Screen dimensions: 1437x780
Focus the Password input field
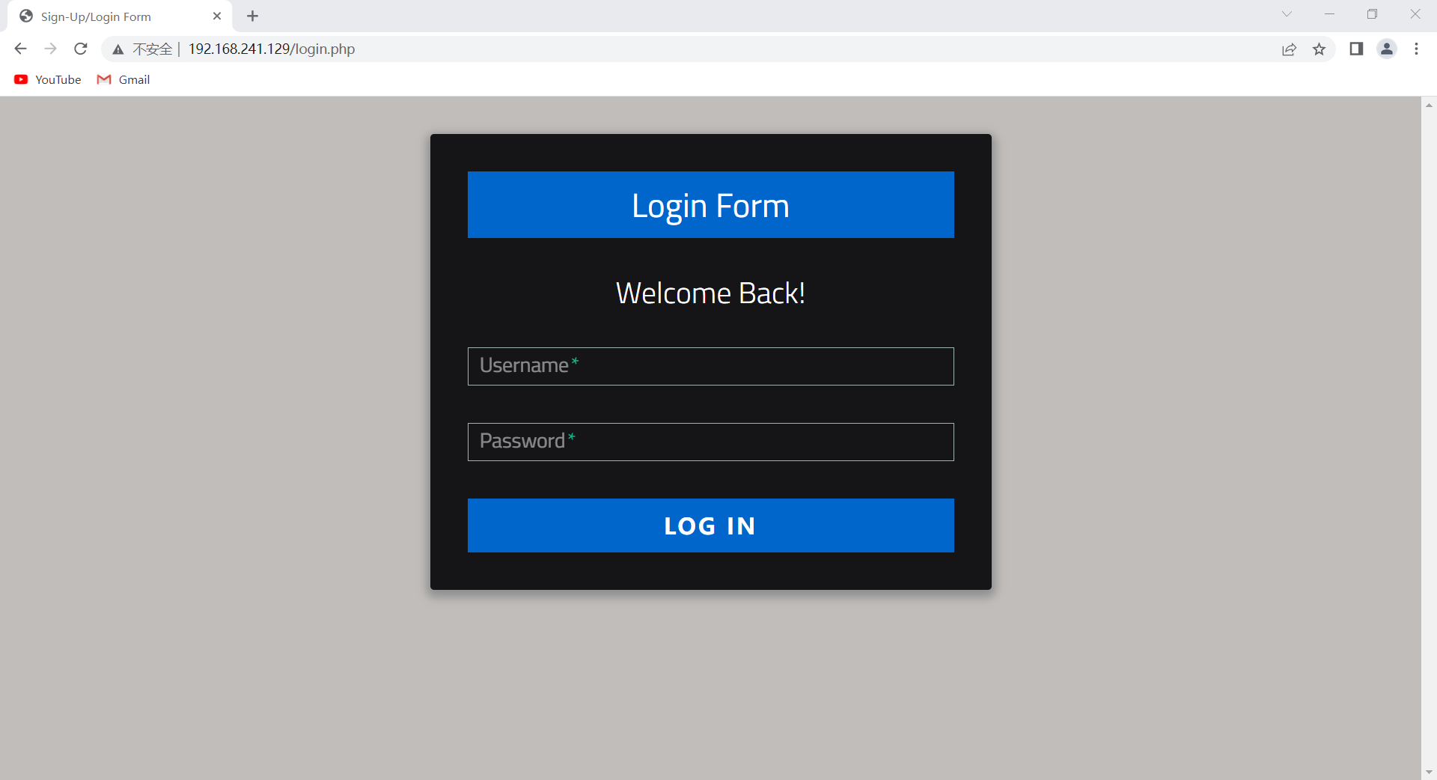[x=710, y=442]
